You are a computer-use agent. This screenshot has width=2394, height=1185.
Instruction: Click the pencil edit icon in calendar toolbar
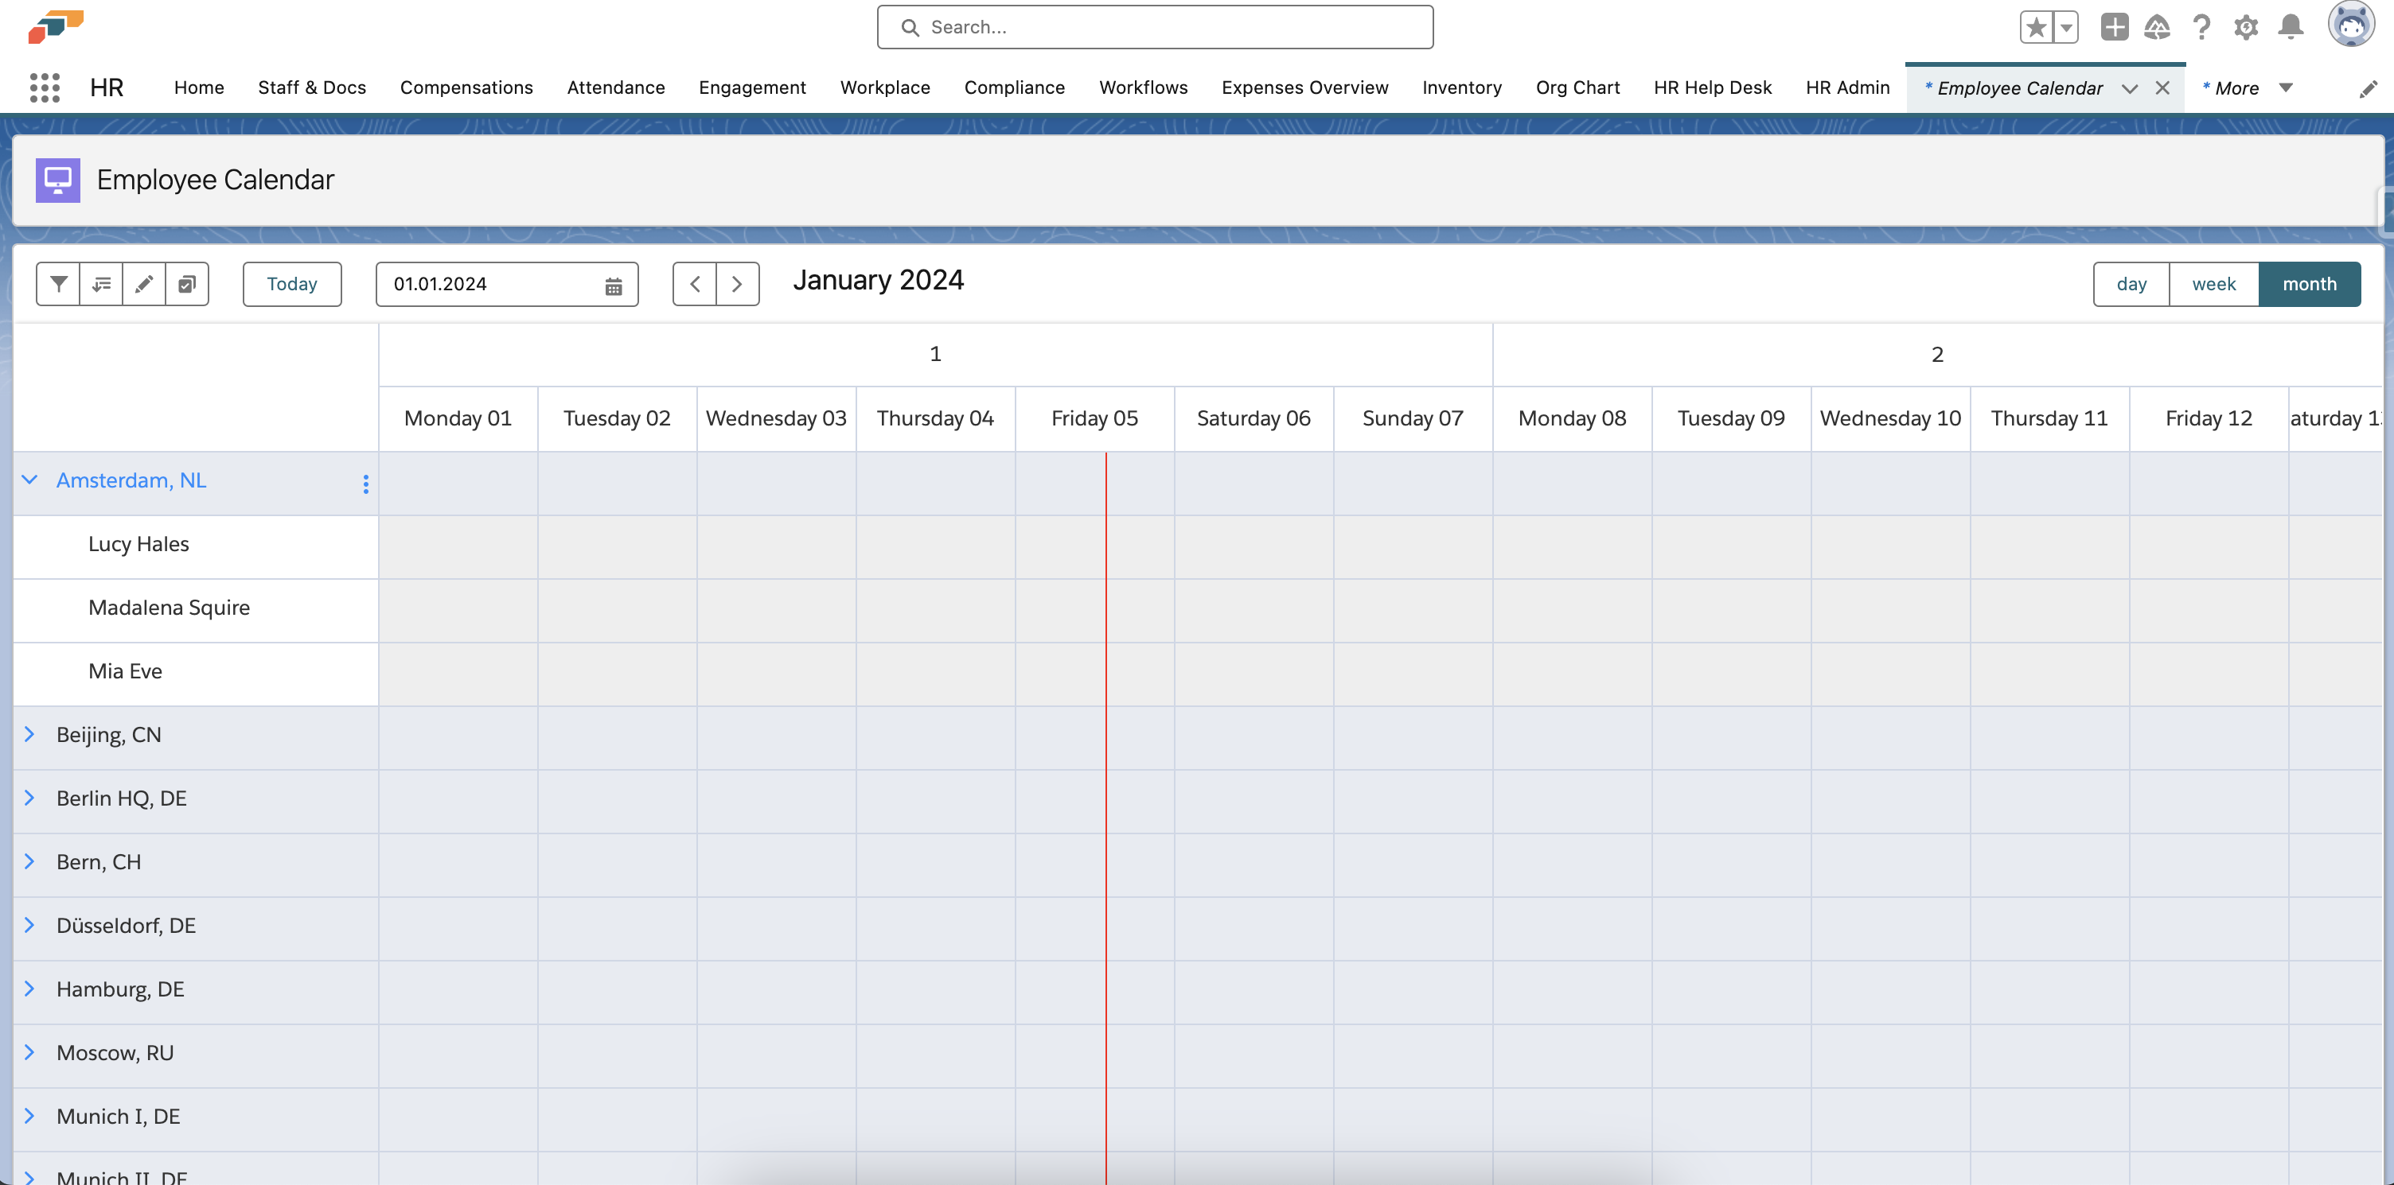144,284
